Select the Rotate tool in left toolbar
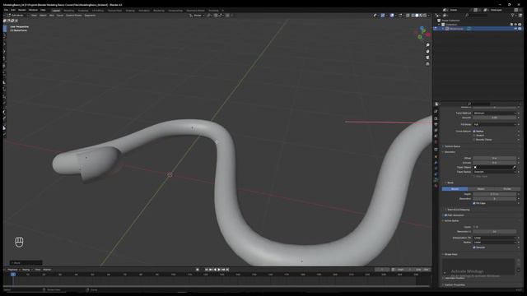This screenshot has width=527, height=296. pos(5,51)
